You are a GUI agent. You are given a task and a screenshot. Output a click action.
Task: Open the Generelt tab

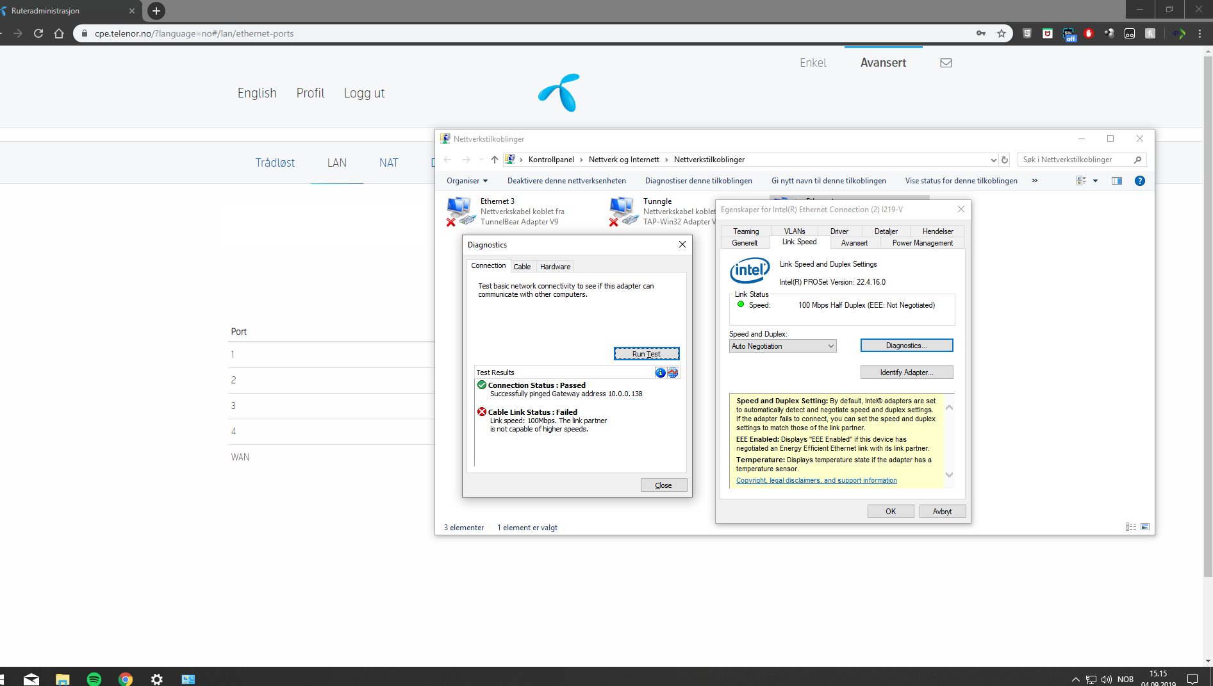[745, 243]
